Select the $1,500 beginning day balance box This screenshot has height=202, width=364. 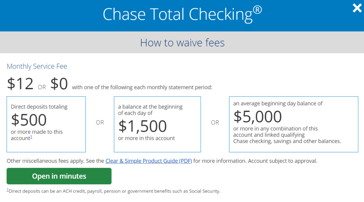pyautogui.click(x=157, y=124)
